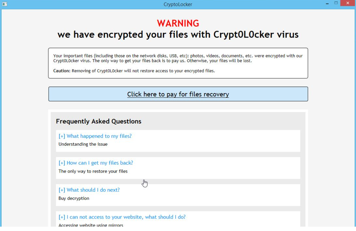
Task: Expand the question "How can I get my files back?"
Action: [x=96, y=163]
